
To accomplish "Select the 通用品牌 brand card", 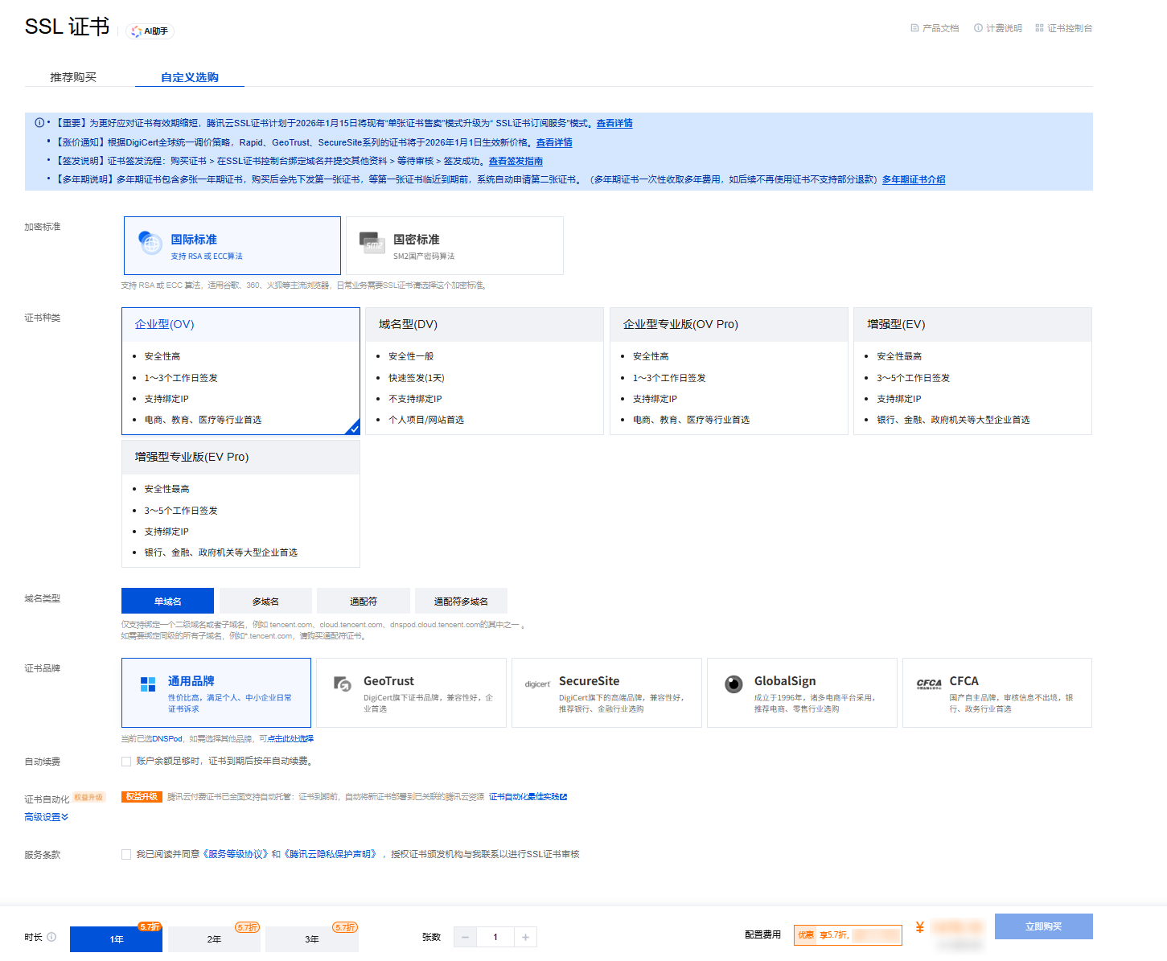I will 216,692.
